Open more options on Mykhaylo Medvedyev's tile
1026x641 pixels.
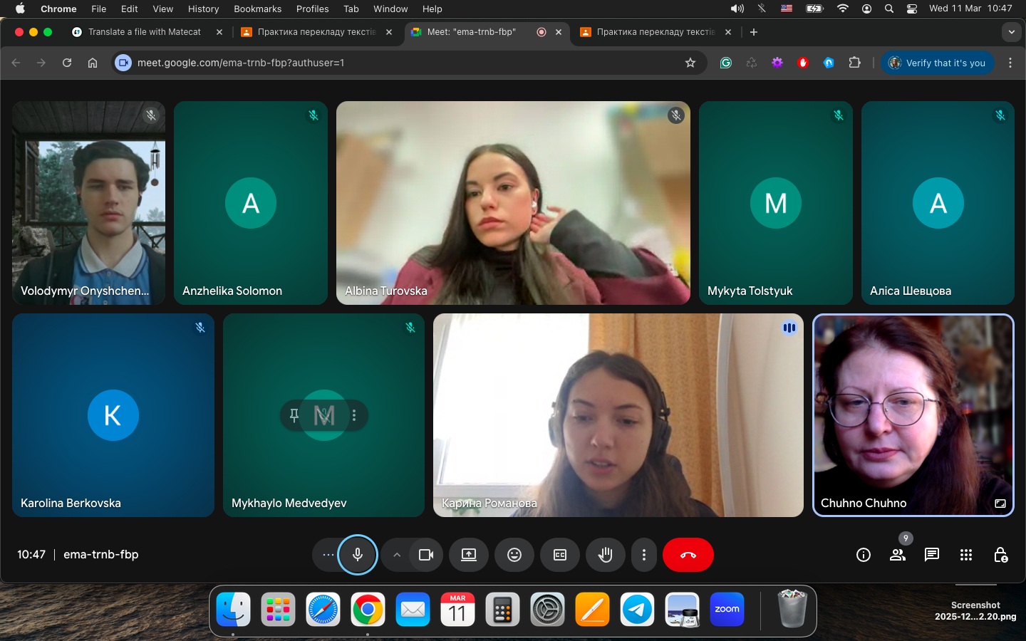(x=354, y=415)
